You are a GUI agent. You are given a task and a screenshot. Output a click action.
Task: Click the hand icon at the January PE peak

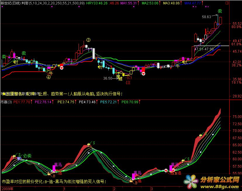coord(89,145)
